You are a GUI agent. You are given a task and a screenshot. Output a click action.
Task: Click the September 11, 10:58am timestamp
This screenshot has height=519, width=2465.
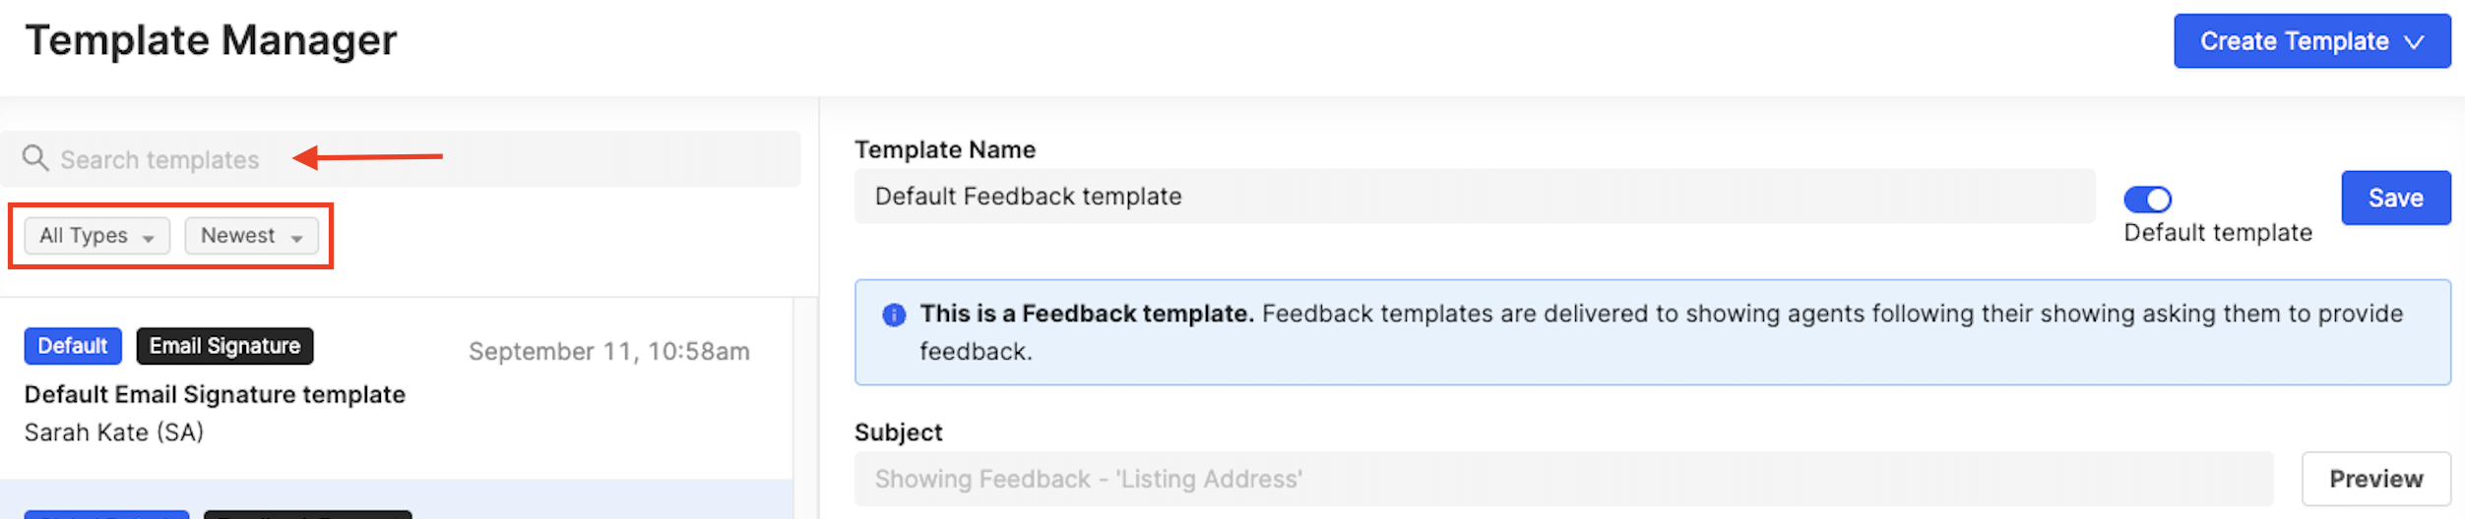608,352
